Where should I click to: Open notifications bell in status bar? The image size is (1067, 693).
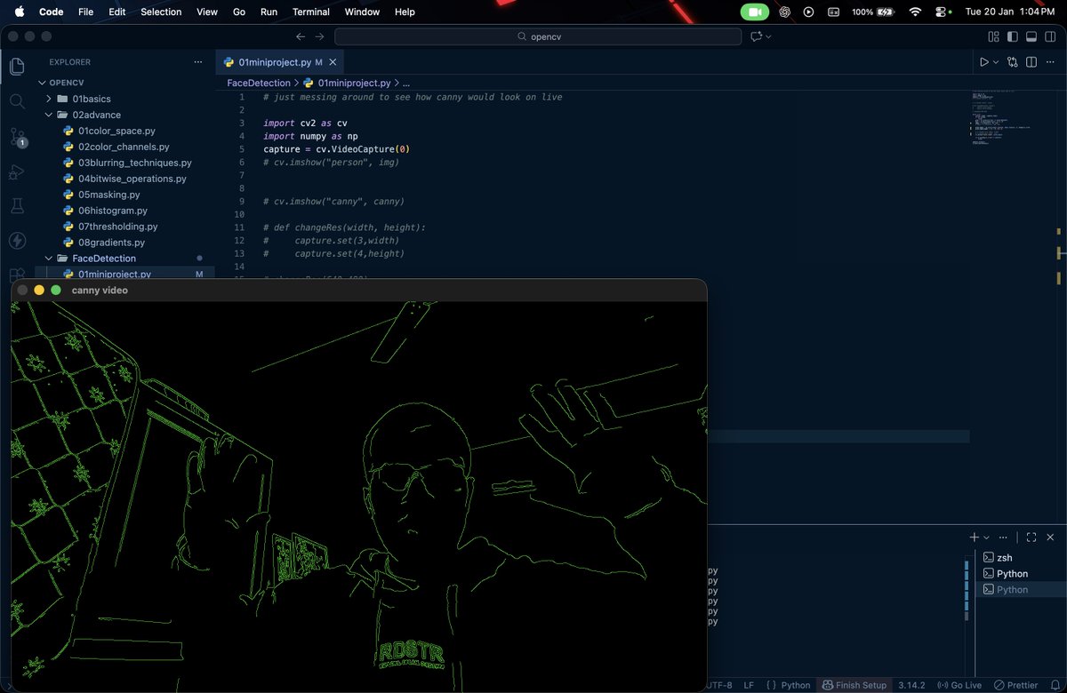(x=1054, y=685)
